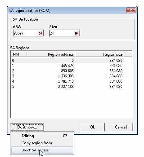Click the decimal format icon beside Size field
Screen dimensions: 144x157
tap(77, 33)
